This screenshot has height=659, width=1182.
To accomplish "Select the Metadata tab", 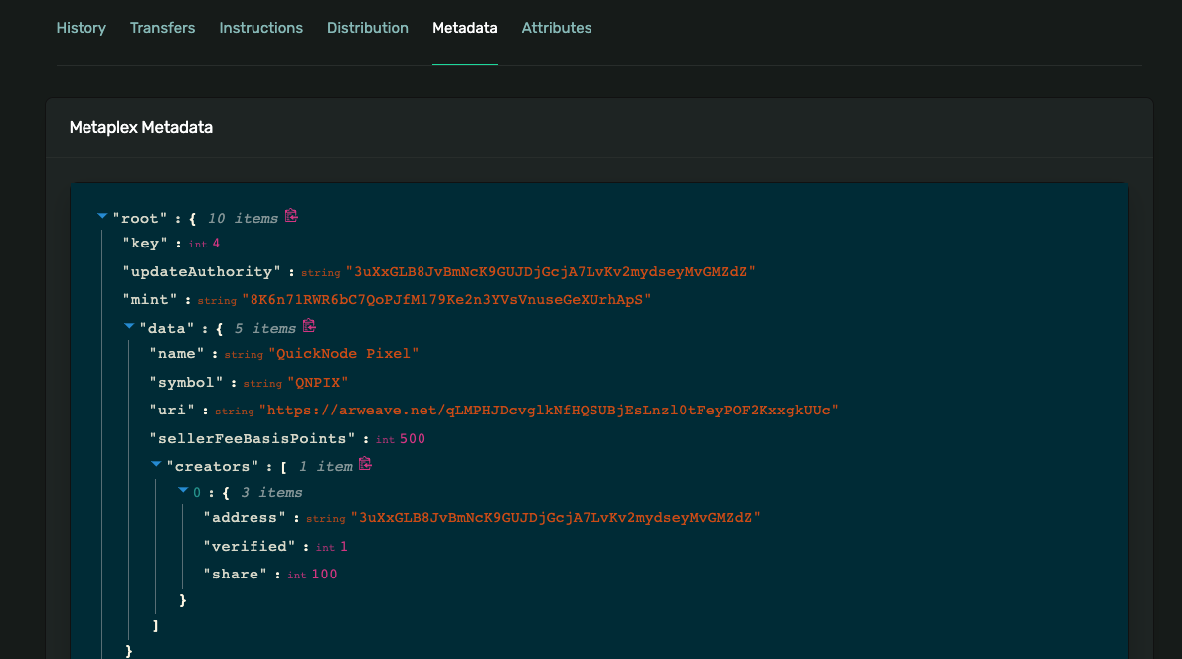I will pyautogui.click(x=464, y=28).
